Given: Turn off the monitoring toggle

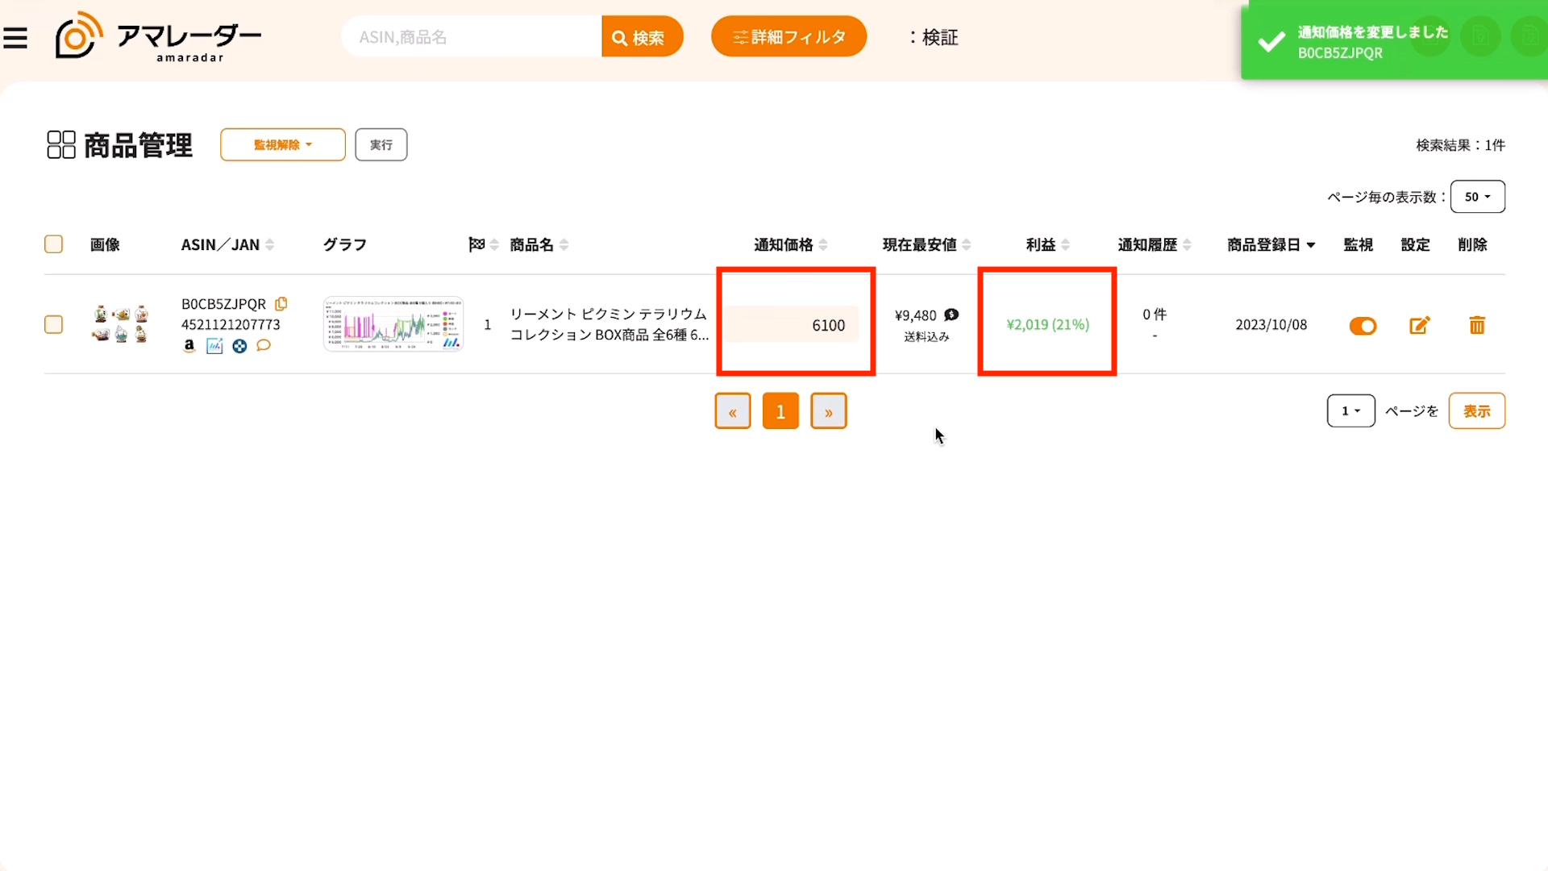Looking at the screenshot, I should pyautogui.click(x=1363, y=326).
